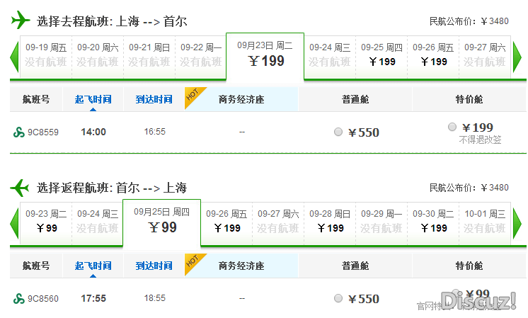Show later return dates with right green arrow
The image size is (528, 318).
coord(517,224)
